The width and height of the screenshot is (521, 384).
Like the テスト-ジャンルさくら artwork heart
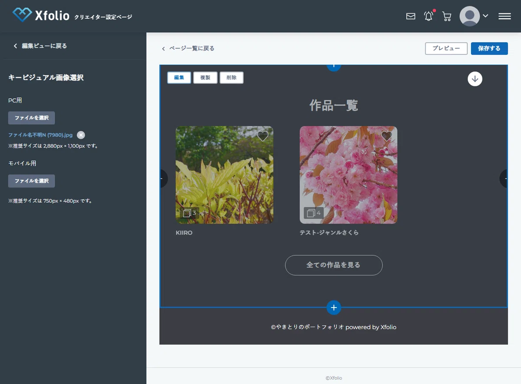click(x=387, y=136)
